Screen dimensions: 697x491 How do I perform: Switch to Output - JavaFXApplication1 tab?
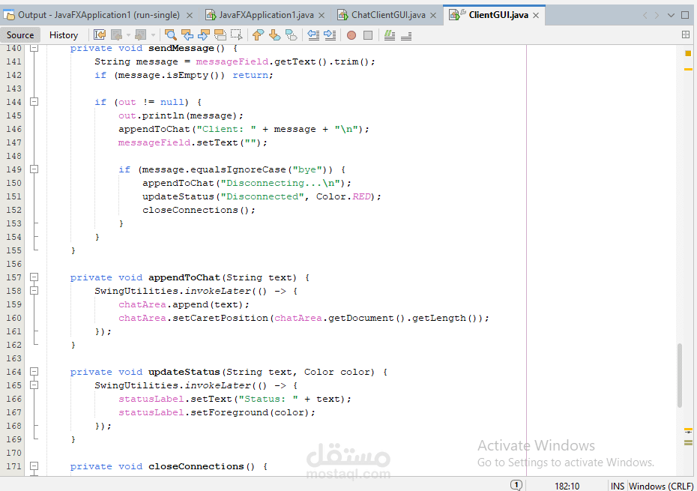(99, 15)
